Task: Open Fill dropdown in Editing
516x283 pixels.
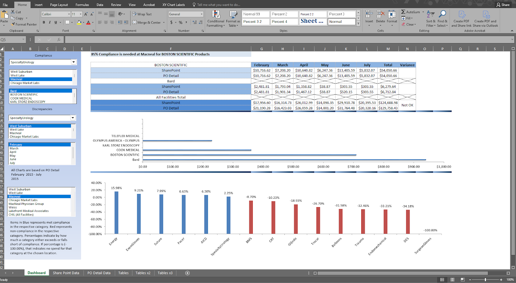Action: pyautogui.click(x=407, y=18)
